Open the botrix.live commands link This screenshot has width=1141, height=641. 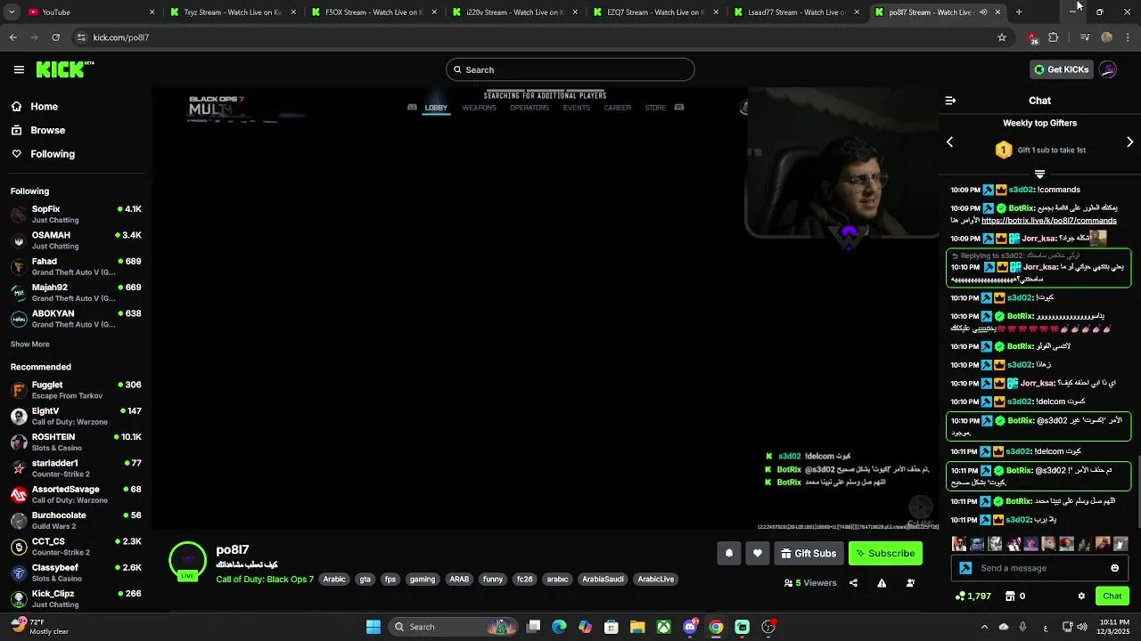[x=1048, y=221]
